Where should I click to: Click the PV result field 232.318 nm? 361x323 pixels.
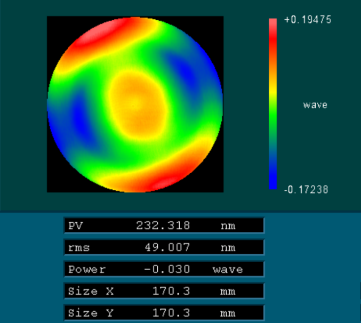point(164,225)
